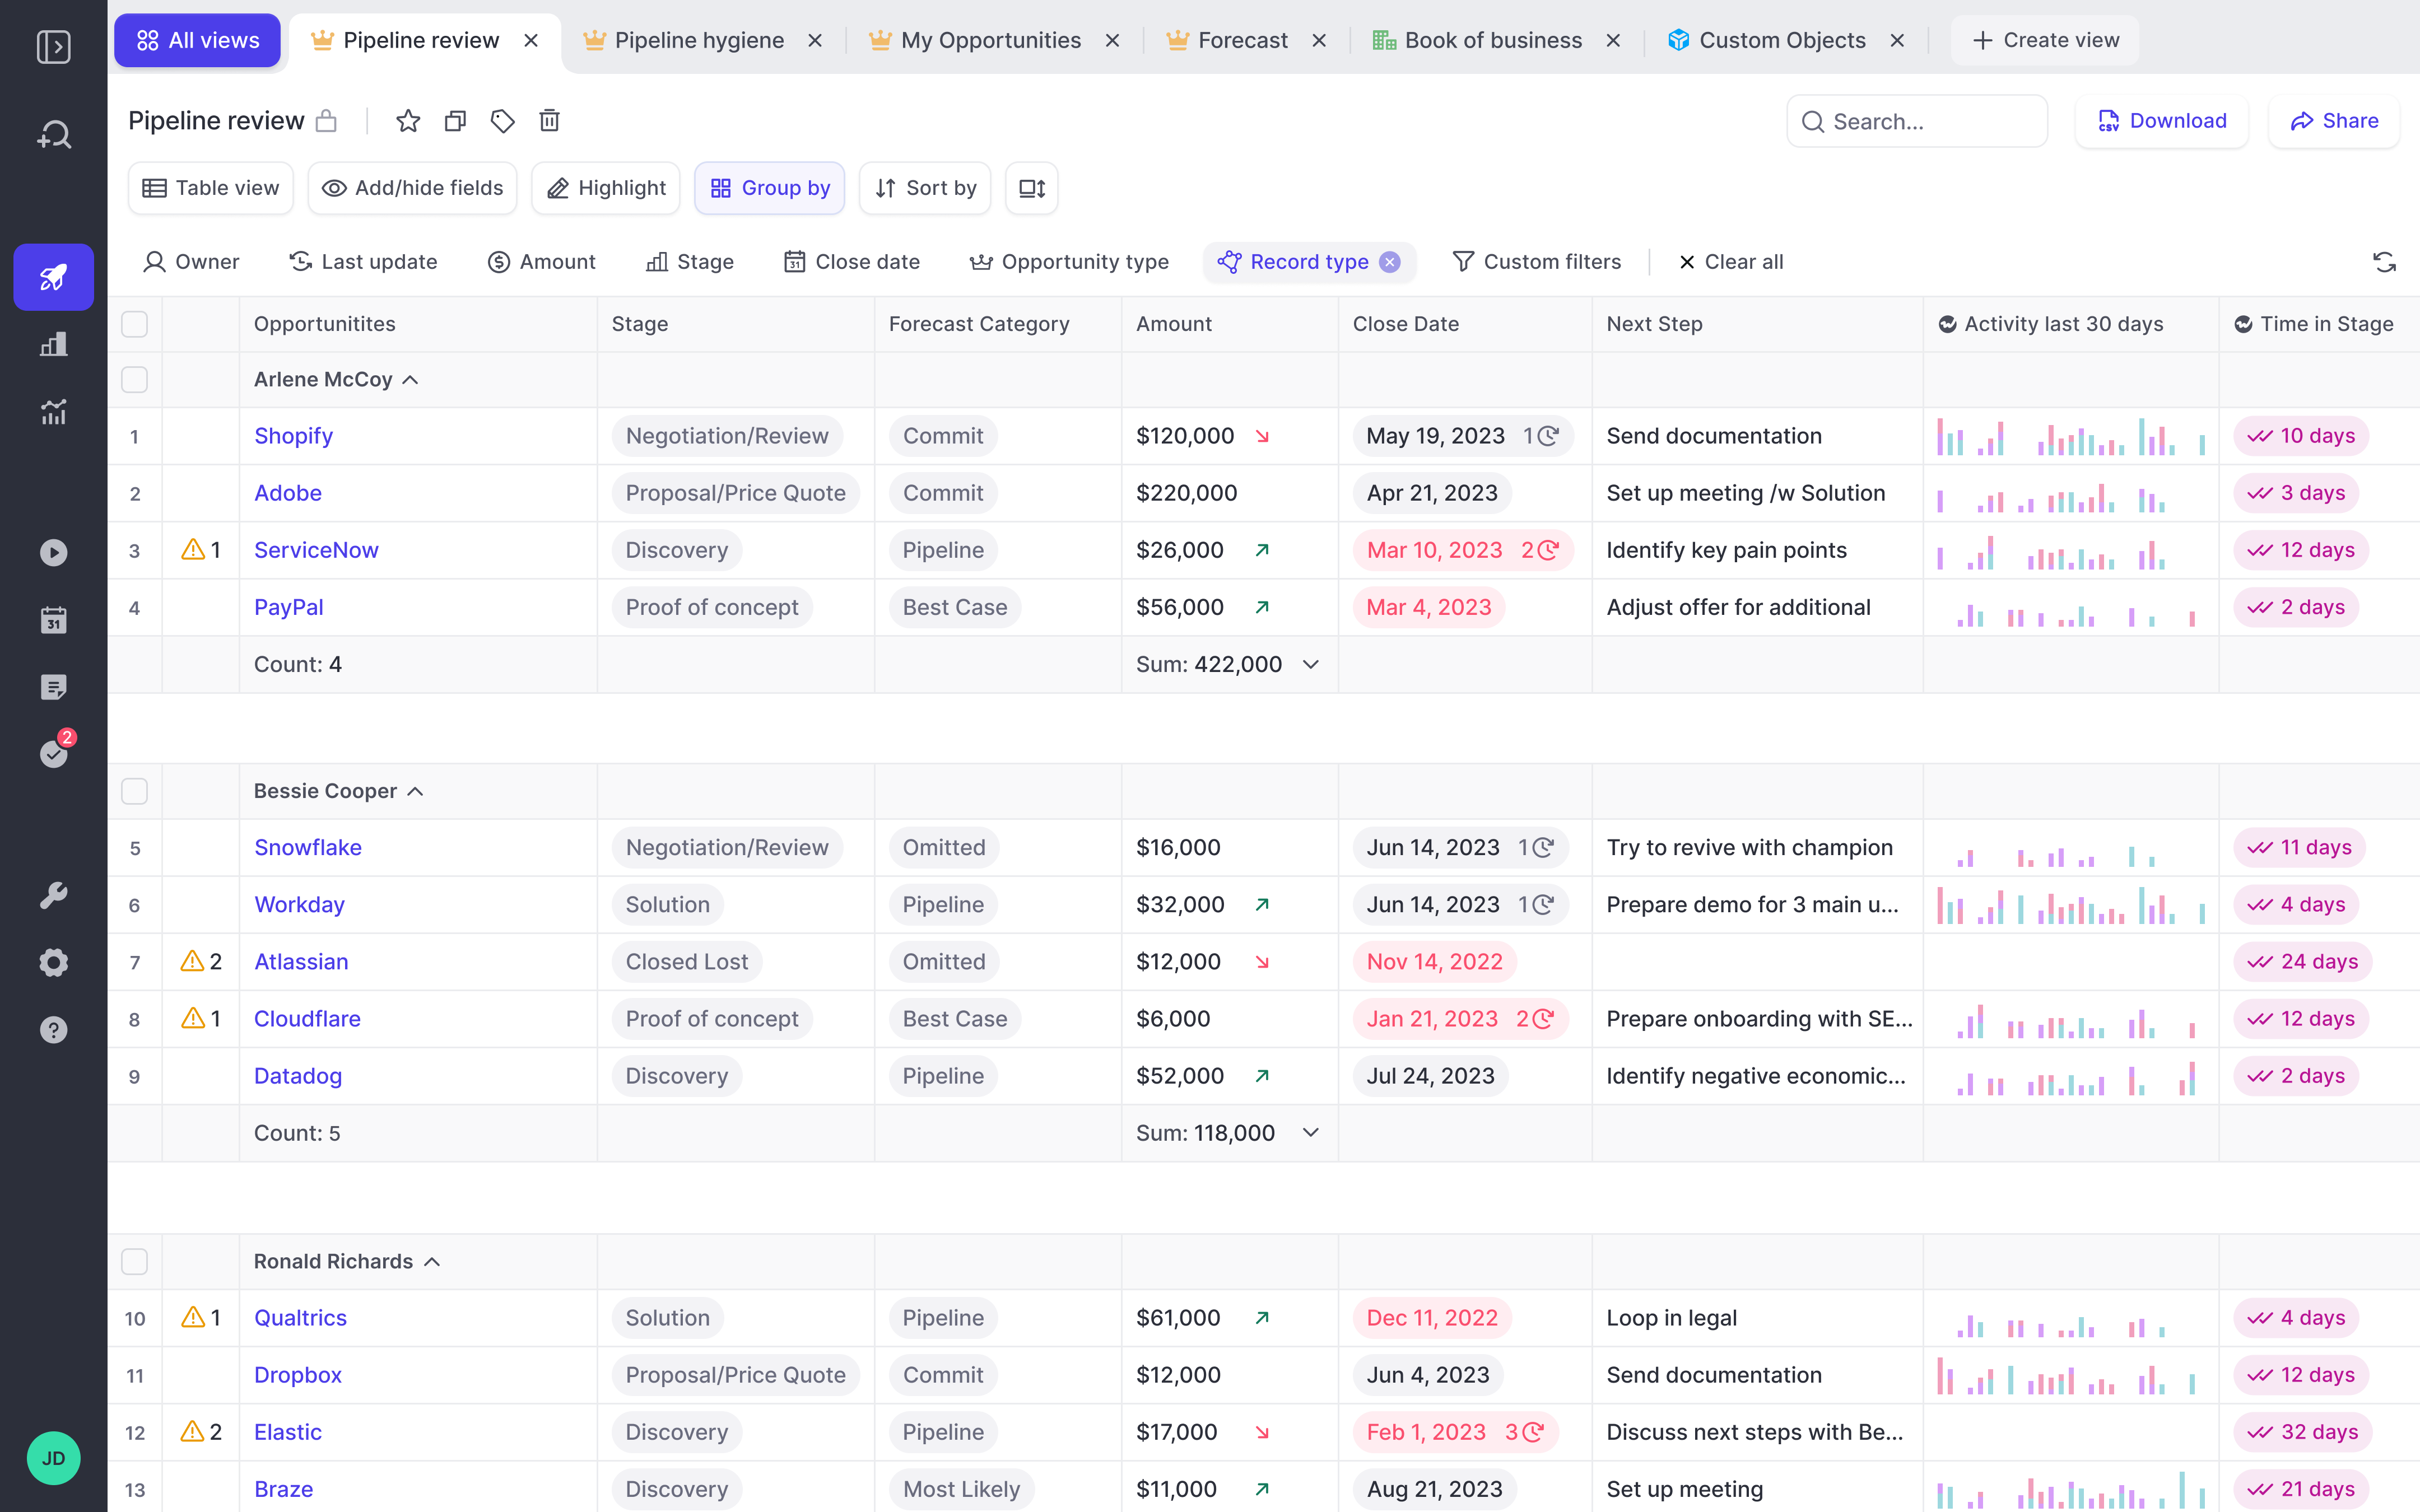Check the Ronald Richards group checkbox

[x=134, y=1261]
